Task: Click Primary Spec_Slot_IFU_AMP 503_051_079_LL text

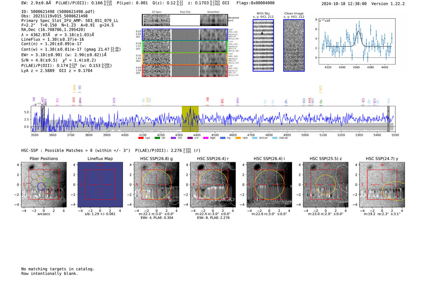Action: pyautogui.click(x=70, y=21)
